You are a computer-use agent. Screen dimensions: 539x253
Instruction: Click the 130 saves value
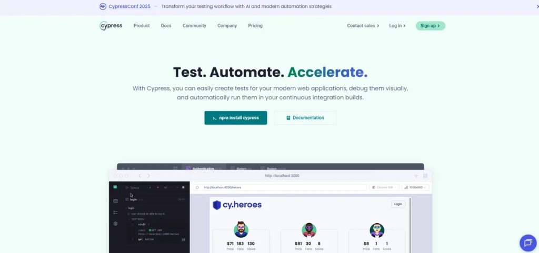(251, 244)
